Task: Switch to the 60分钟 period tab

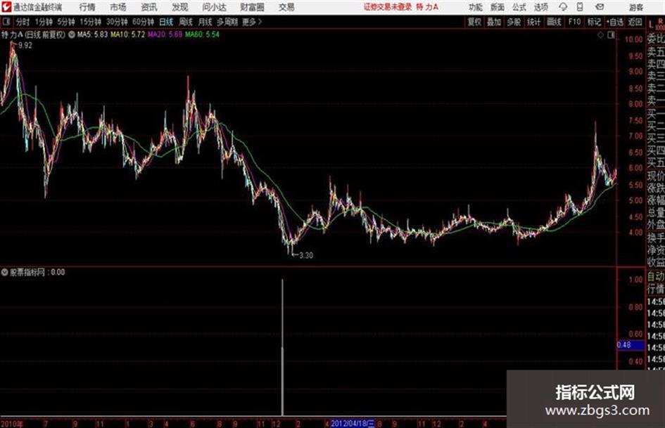Action: tap(143, 22)
